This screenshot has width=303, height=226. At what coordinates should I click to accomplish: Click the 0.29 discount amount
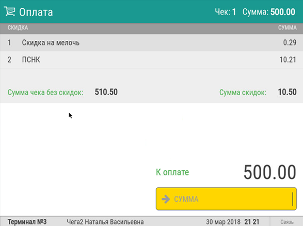(290, 42)
